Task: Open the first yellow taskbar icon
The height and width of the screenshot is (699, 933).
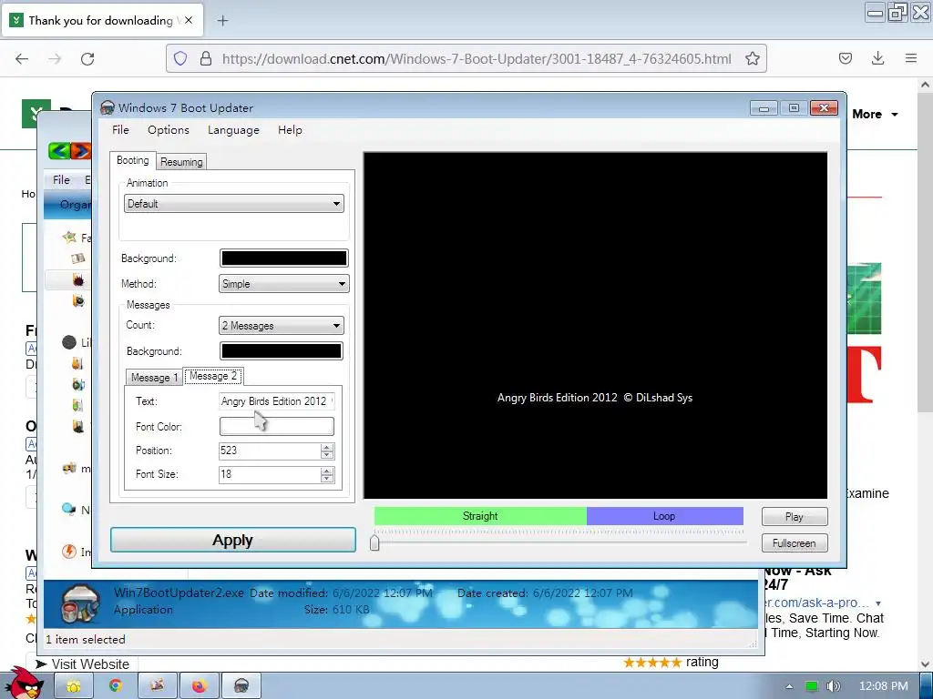Action: (74, 686)
